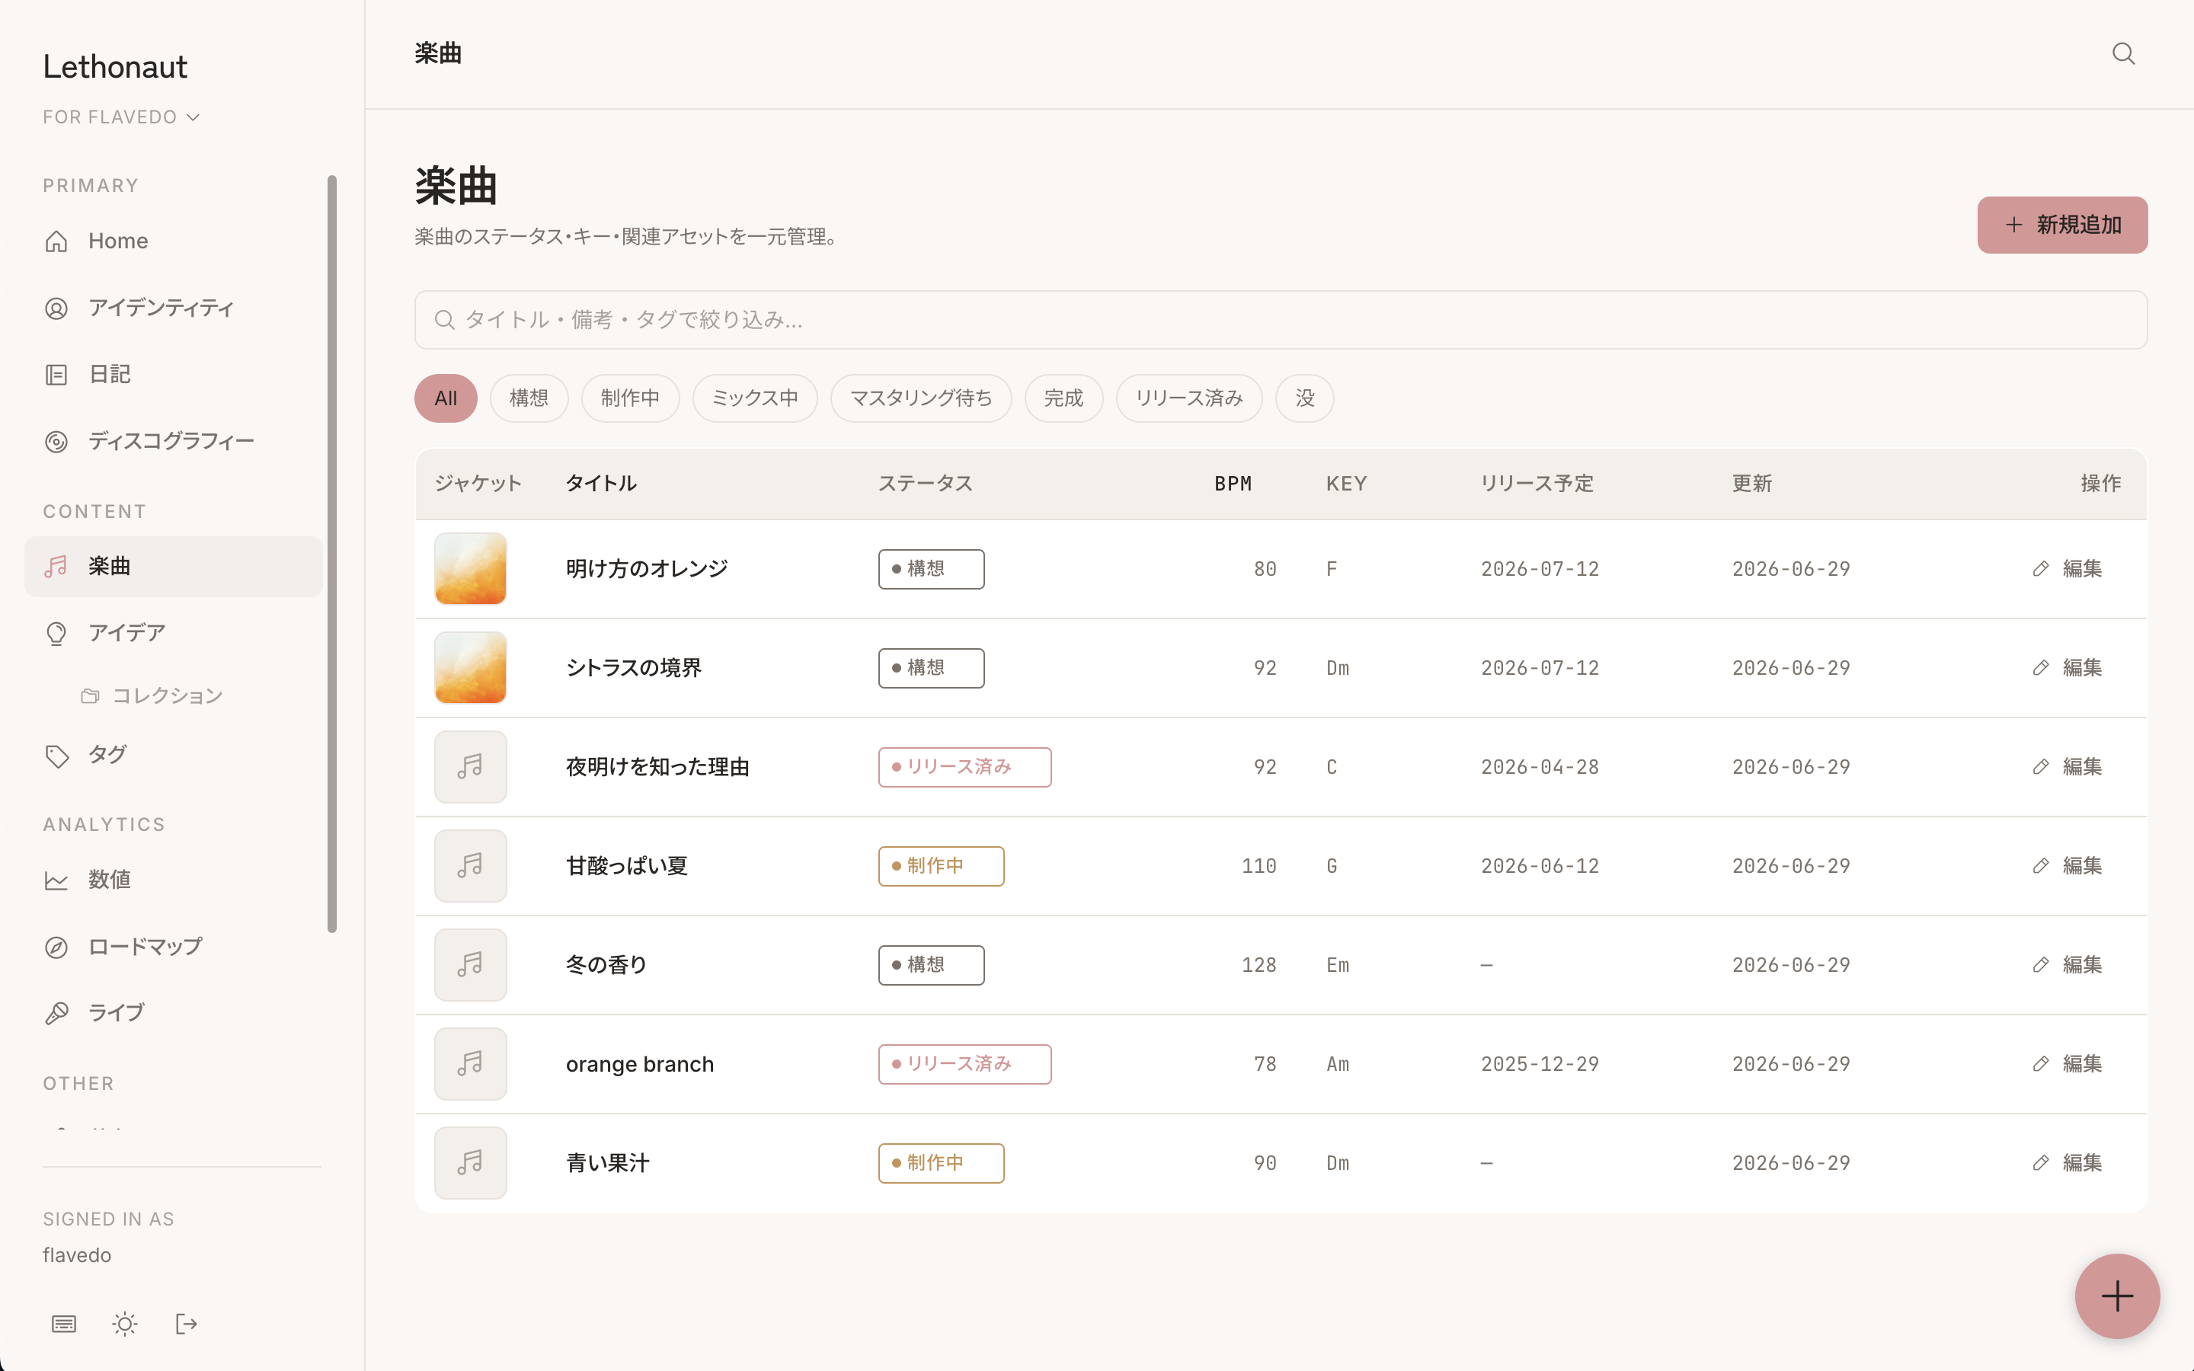Image resolution: width=2194 pixels, height=1371 pixels.
Task: Click pencil icon for シトラスの境界 row
Action: tap(2041, 668)
